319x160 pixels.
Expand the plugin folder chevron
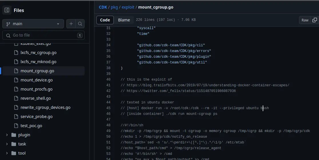pyautogui.click(x=7, y=135)
